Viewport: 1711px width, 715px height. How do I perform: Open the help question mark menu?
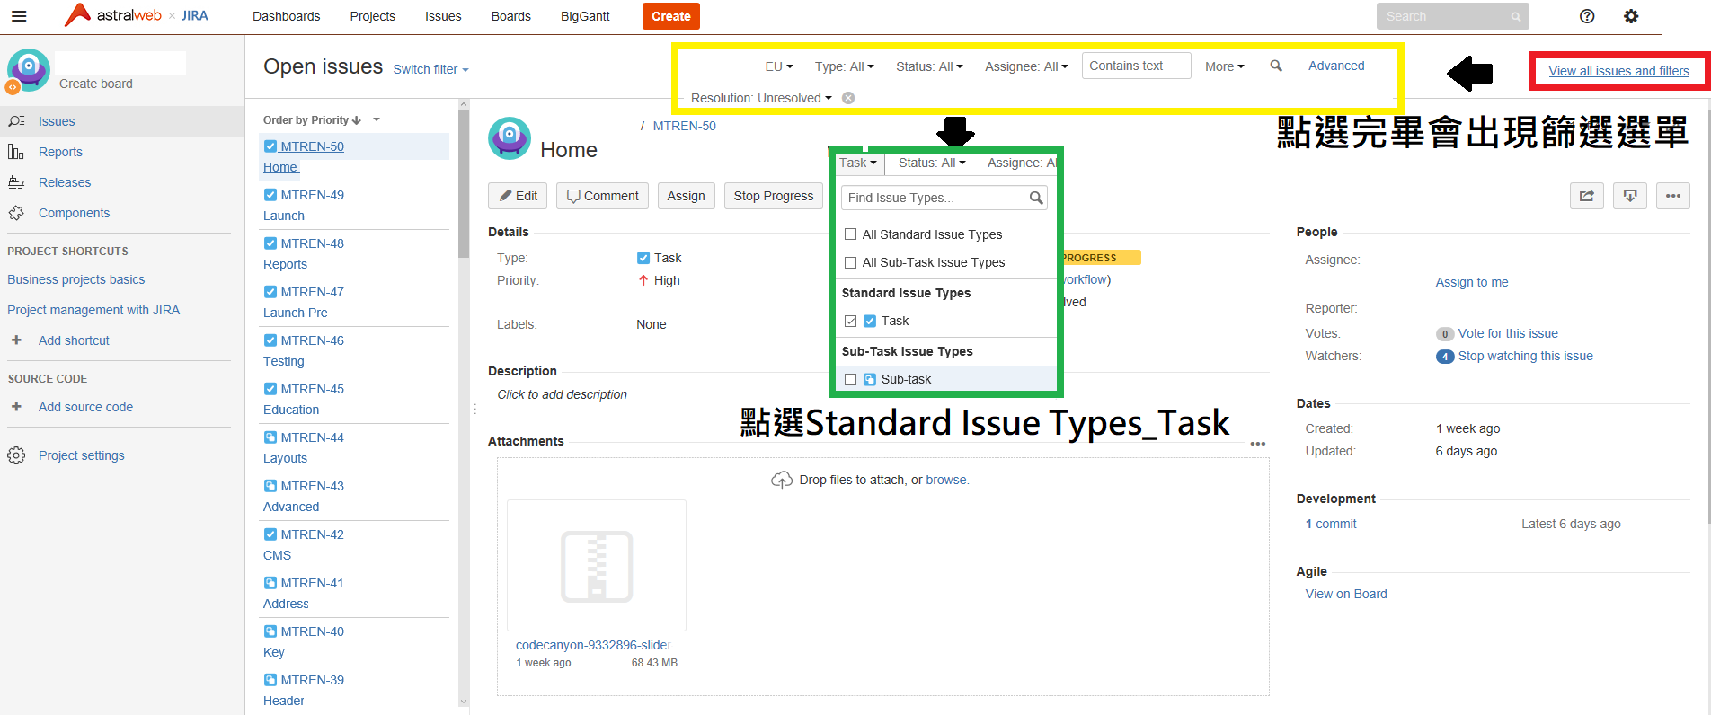[x=1587, y=16]
